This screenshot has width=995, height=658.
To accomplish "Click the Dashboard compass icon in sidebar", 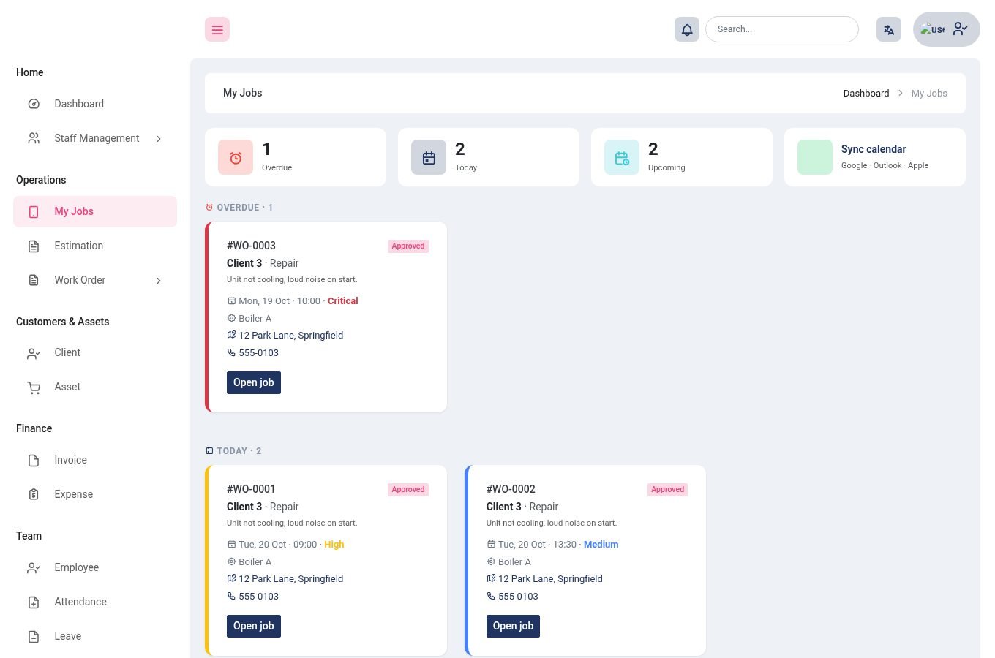I will click(34, 104).
